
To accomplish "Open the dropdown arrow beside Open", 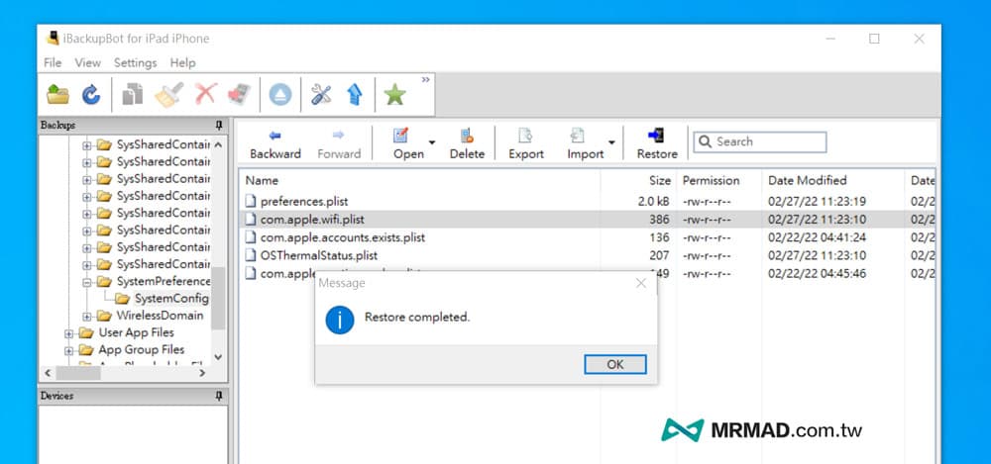I will pos(432,143).
